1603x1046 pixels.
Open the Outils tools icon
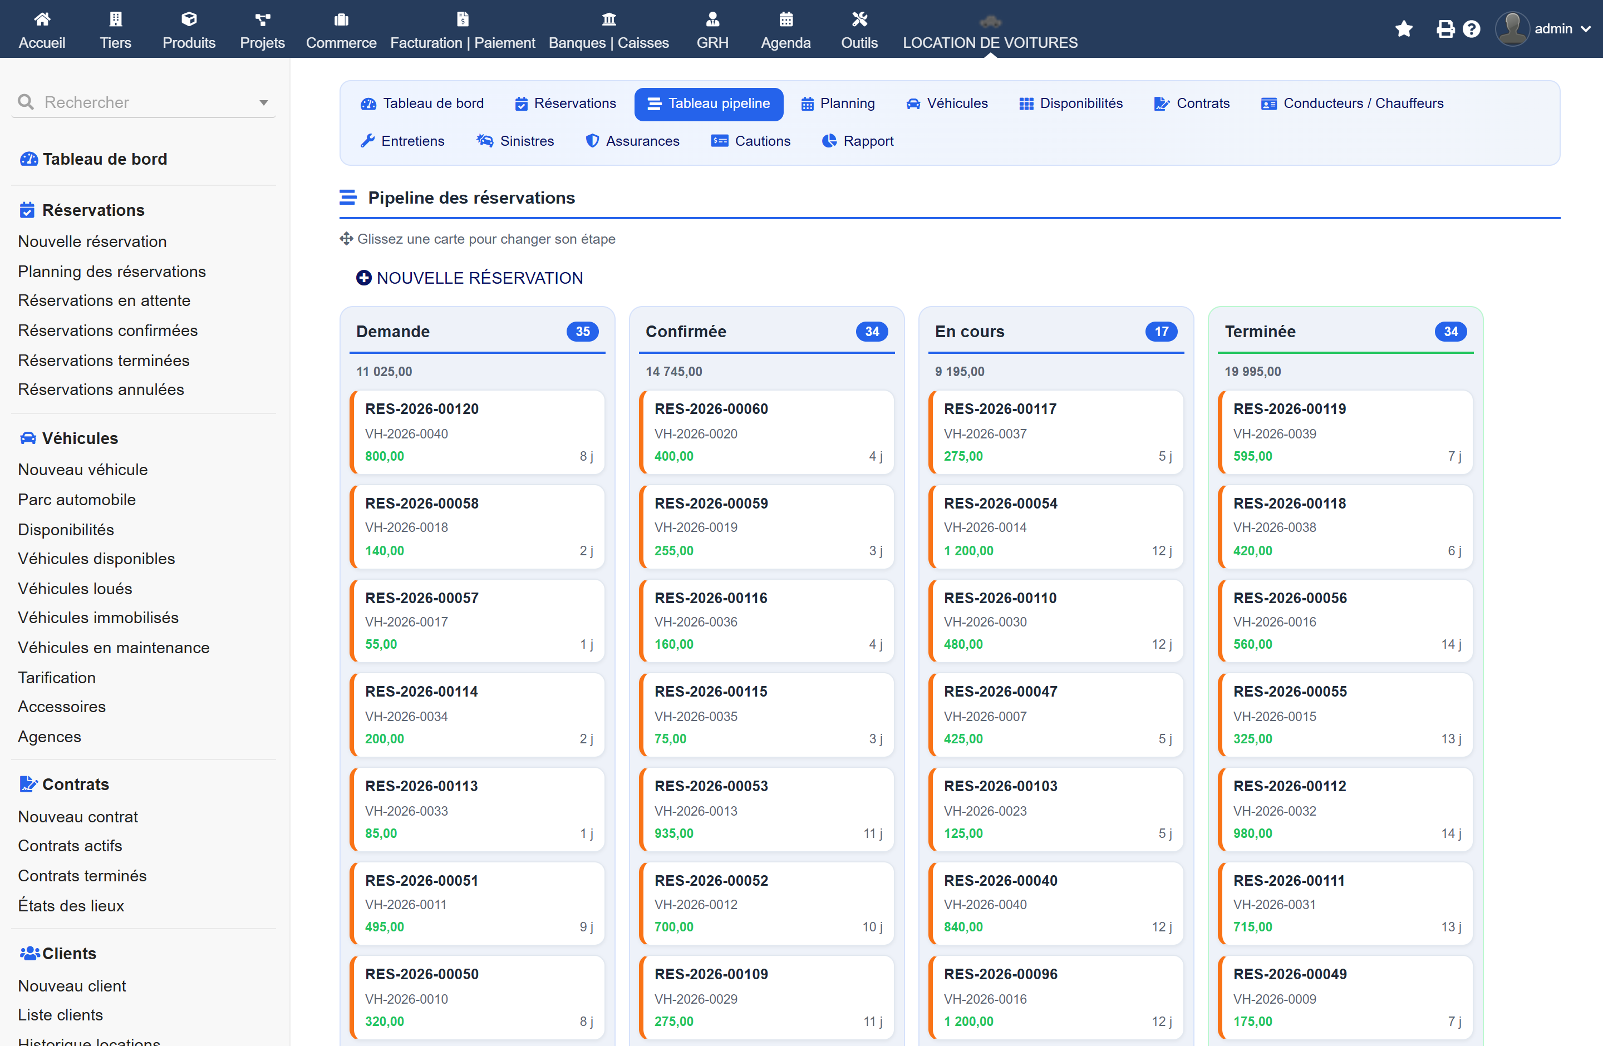pyautogui.click(x=859, y=19)
